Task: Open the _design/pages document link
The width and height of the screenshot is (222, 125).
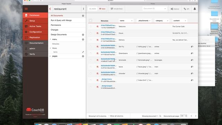Action: point(106,86)
